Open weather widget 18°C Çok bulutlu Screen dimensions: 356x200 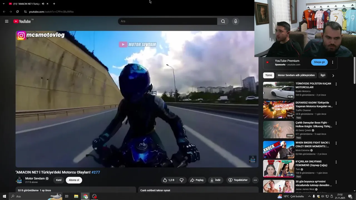coord(291,196)
